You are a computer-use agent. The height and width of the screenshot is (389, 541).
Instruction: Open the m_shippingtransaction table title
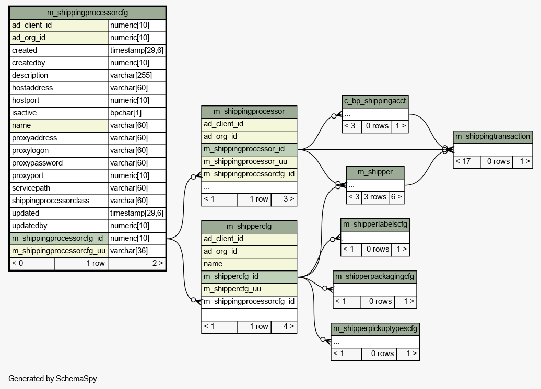click(492, 137)
